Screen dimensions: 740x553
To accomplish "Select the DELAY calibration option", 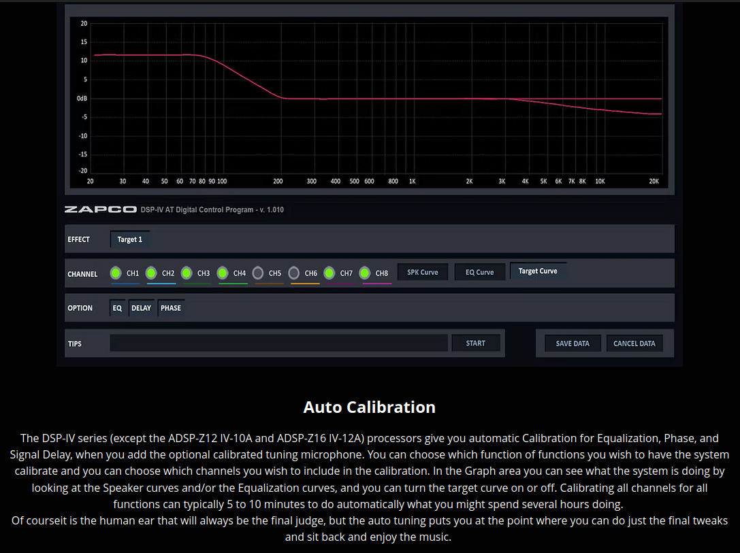I will (141, 308).
